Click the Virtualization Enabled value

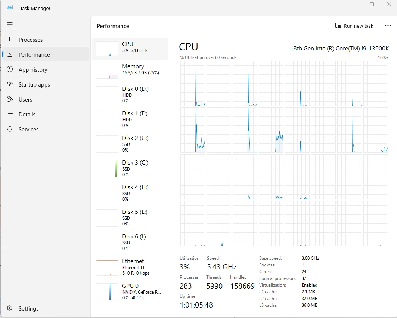[309, 285]
